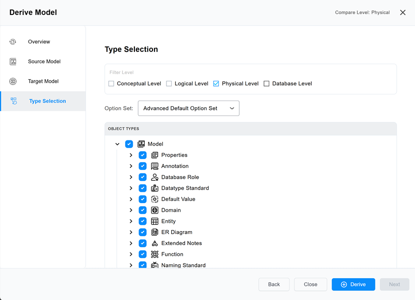Expand the Entity node

coord(131,221)
